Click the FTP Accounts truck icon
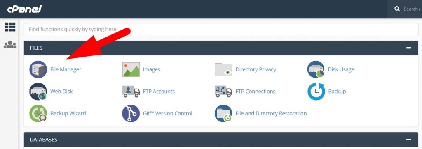Image resolution: width=422 pixels, height=149 pixels. (131, 92)
